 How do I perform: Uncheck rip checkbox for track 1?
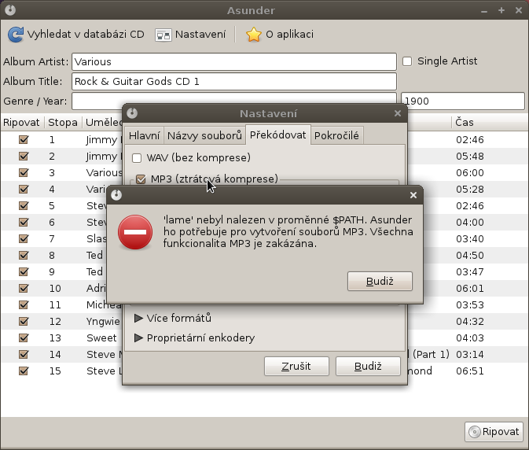point(24,139)
